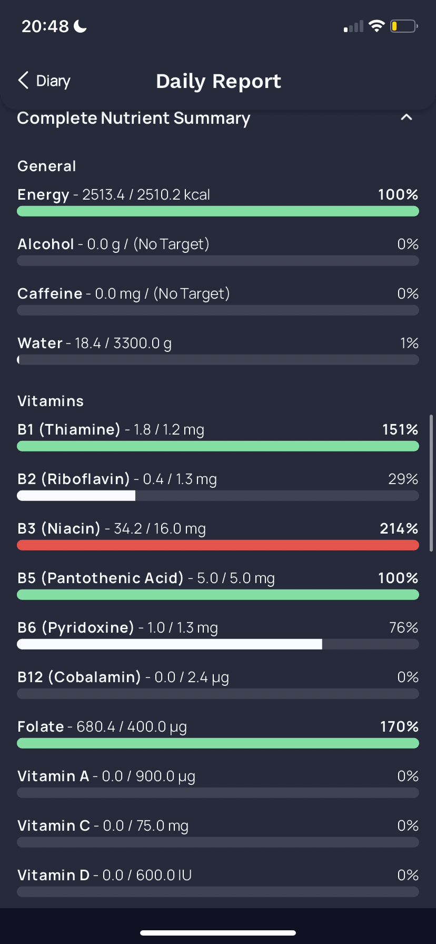Tap the cellular signal bars icon
Viewport: 436px width, 944px height.
354,26
